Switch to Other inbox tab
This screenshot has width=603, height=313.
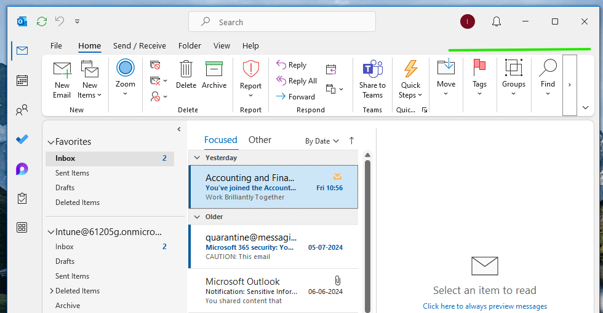260,140
